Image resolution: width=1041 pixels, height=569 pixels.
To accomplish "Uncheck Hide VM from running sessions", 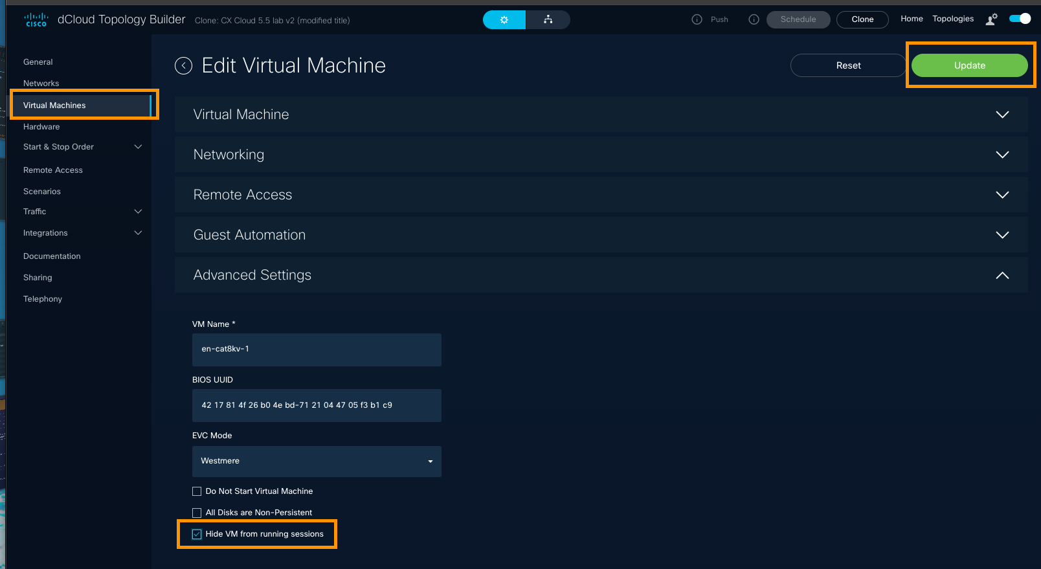I will [197, 534].
